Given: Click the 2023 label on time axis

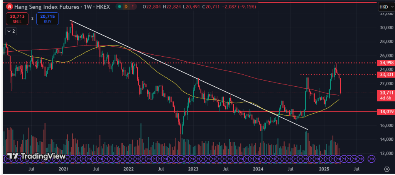Looking at the screenshot, I should pos(193,169).
